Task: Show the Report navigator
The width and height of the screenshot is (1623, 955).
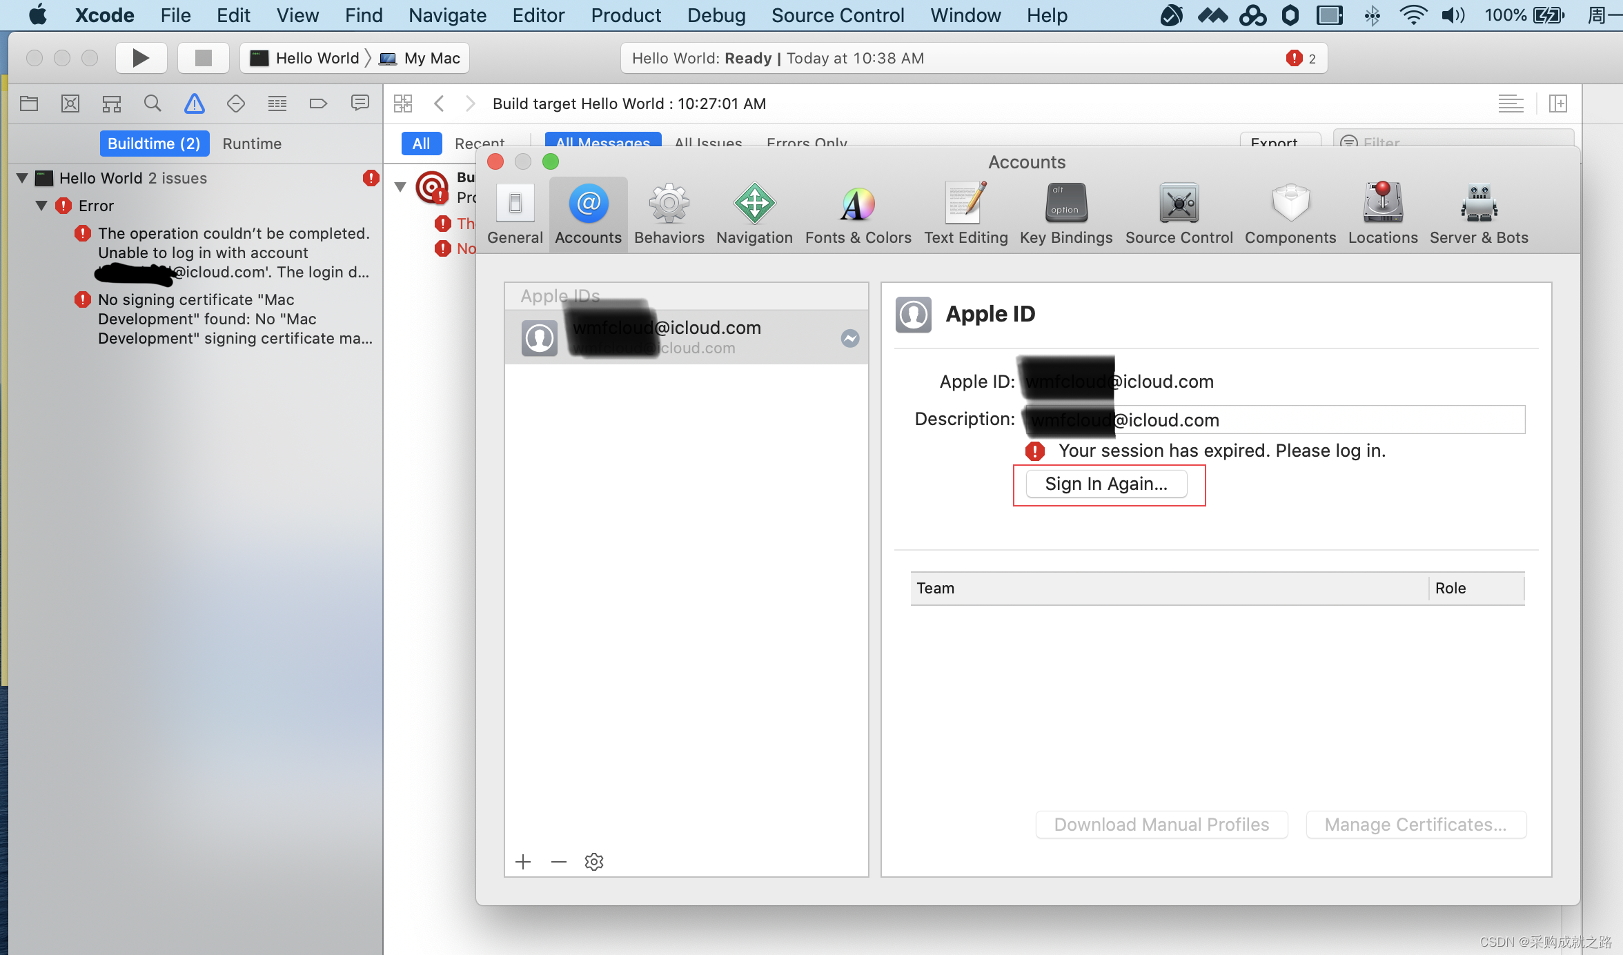Action: (x=360, y=104)
